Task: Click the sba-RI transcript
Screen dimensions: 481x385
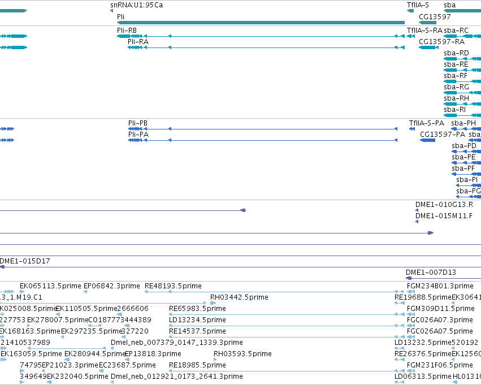Action: tap(462, 115)
